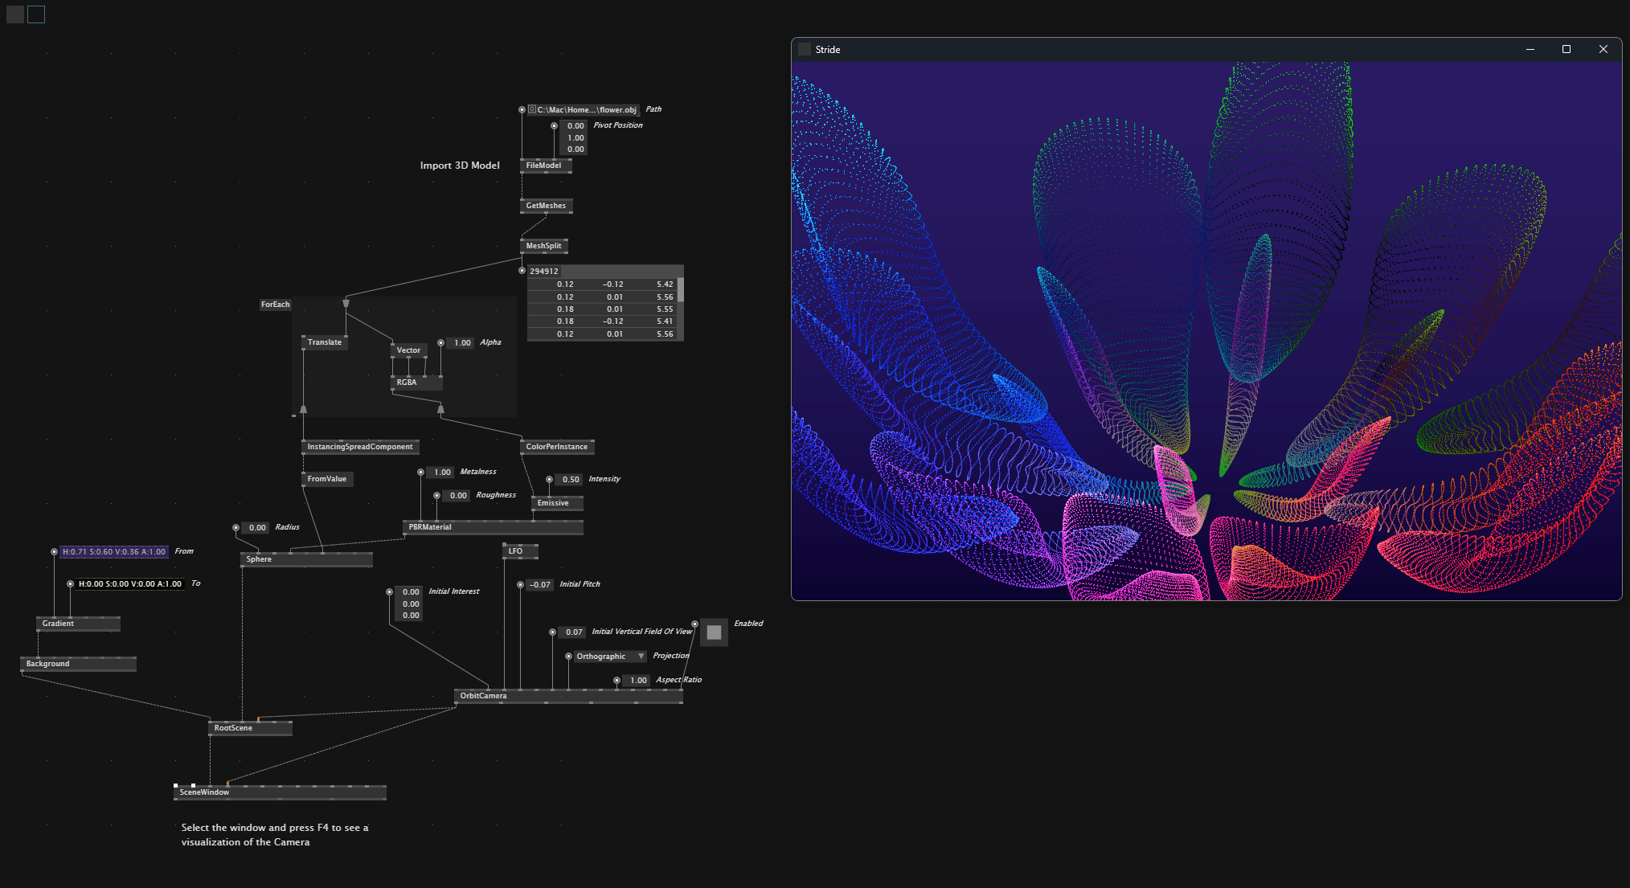This screenshot has height=888, width=1630.
Task: Click the blue-outlined square icon top-left
Action: tap(36, 14)
